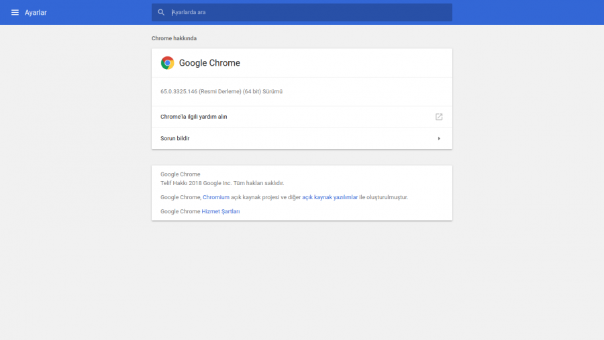Click the large 'Google Chrome' card heading
Image resolution: width=604 pixels, height=340 pixels.
pos(209,63)
